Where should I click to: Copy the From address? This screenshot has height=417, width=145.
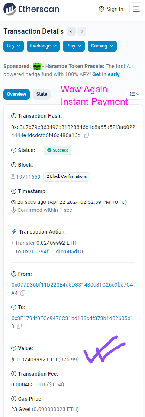(23, 293)
